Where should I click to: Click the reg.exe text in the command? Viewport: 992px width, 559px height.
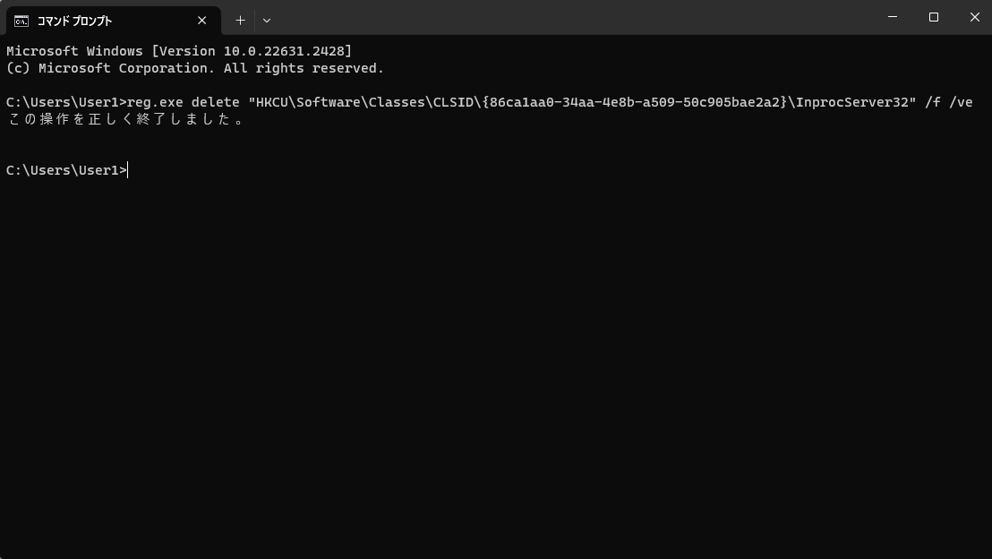(155, 102)
